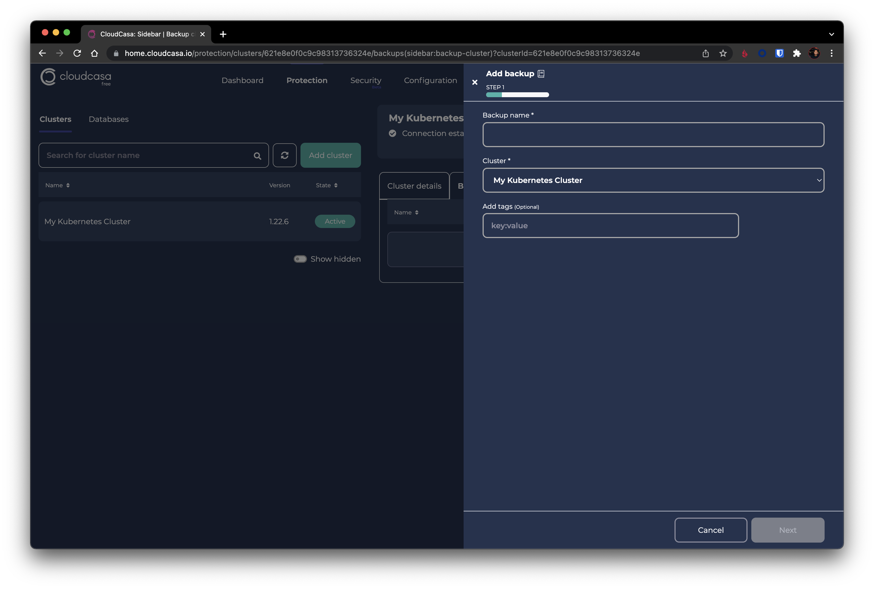This screenshot has height=589, width=874.
Task: Open the Dashboard menu
Action: tap(242, 80)
